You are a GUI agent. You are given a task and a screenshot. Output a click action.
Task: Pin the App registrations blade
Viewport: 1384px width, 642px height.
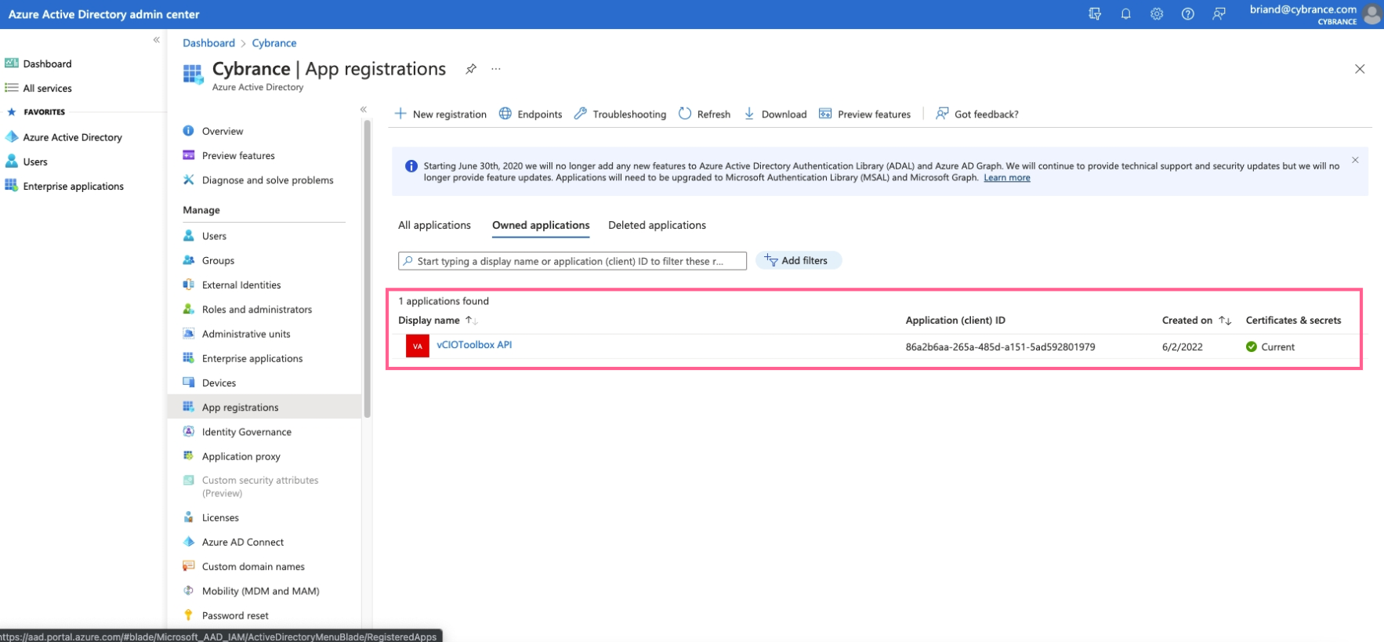click(471, 69)
